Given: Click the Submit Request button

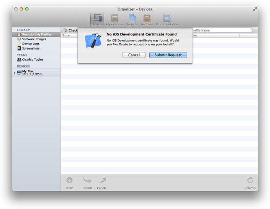Looking at the screenshot, I should (168, 55).
